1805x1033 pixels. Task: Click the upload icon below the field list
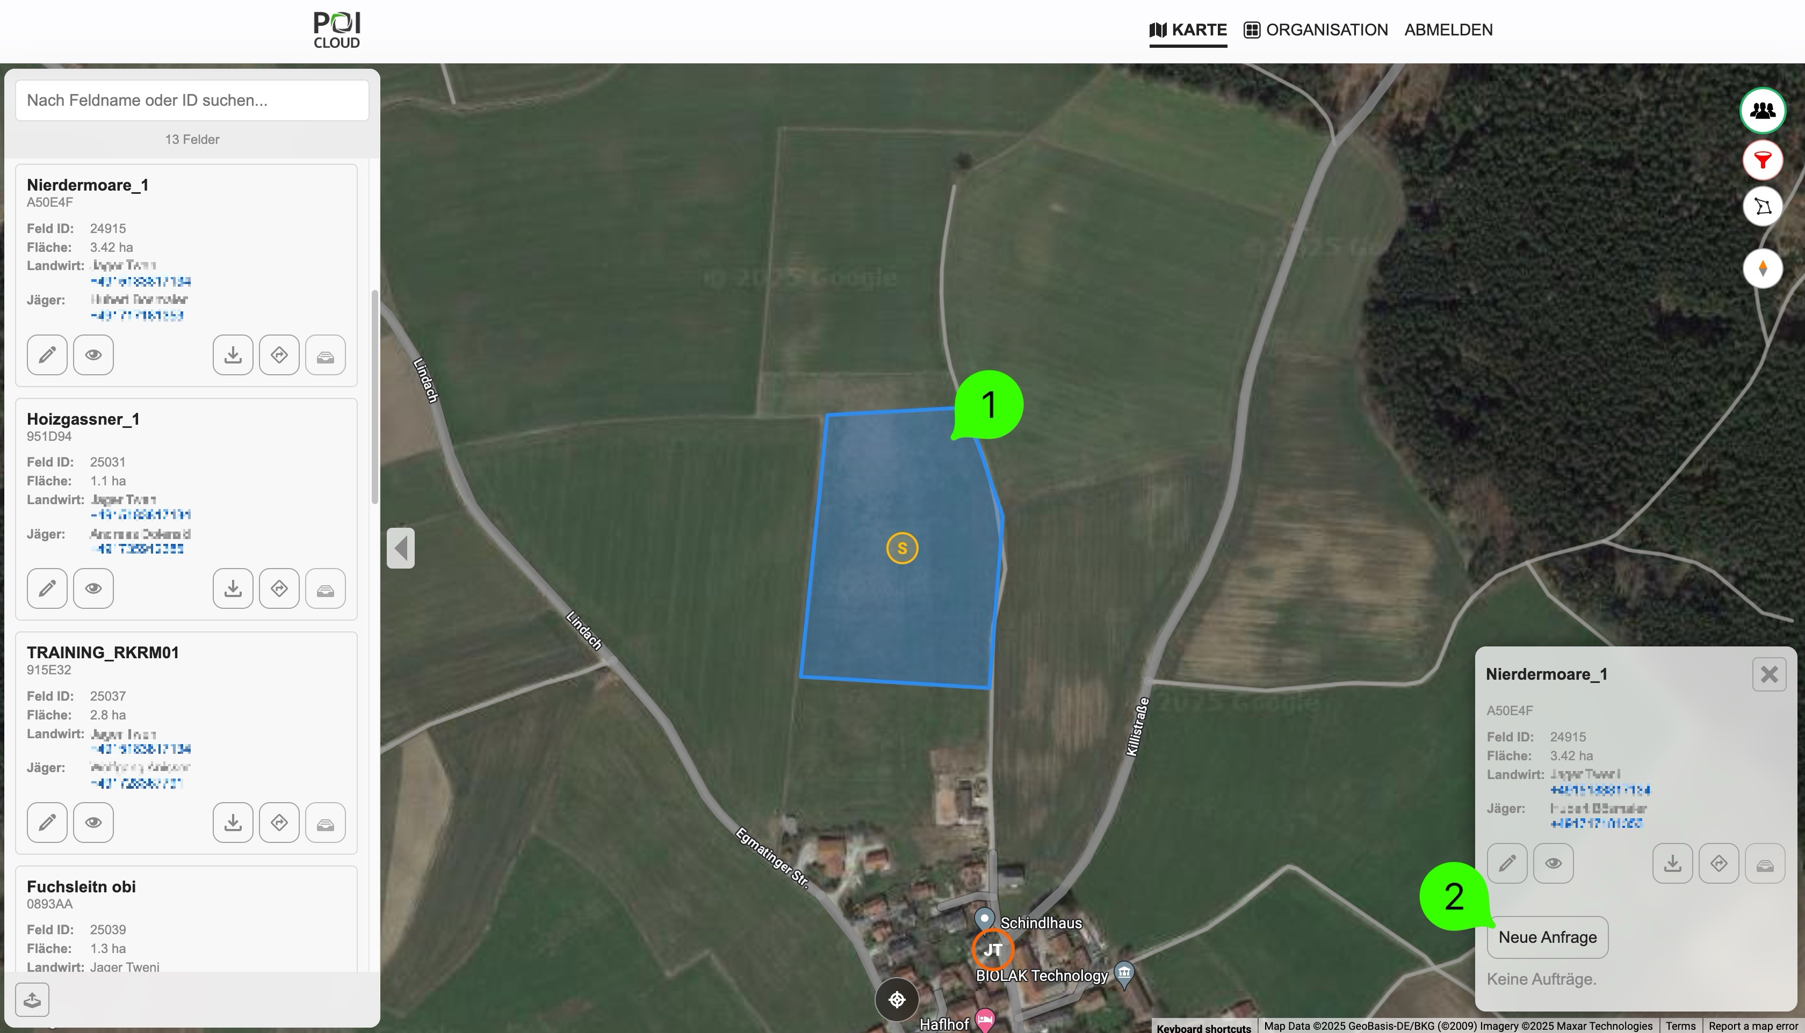coord(32,1000)
